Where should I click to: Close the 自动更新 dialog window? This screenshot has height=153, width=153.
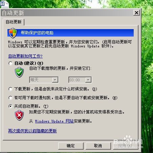click(x=136, y=13)
